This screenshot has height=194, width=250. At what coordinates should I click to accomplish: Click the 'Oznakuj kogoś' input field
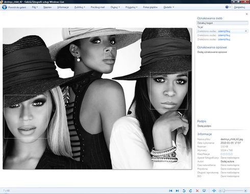coord(222,23)
